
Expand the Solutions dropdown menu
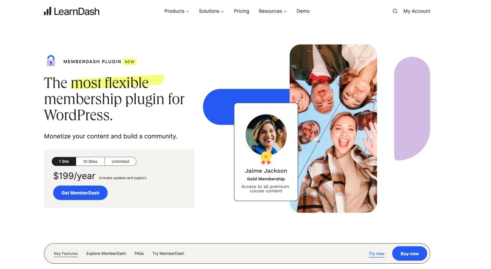(x=211, y=11)
